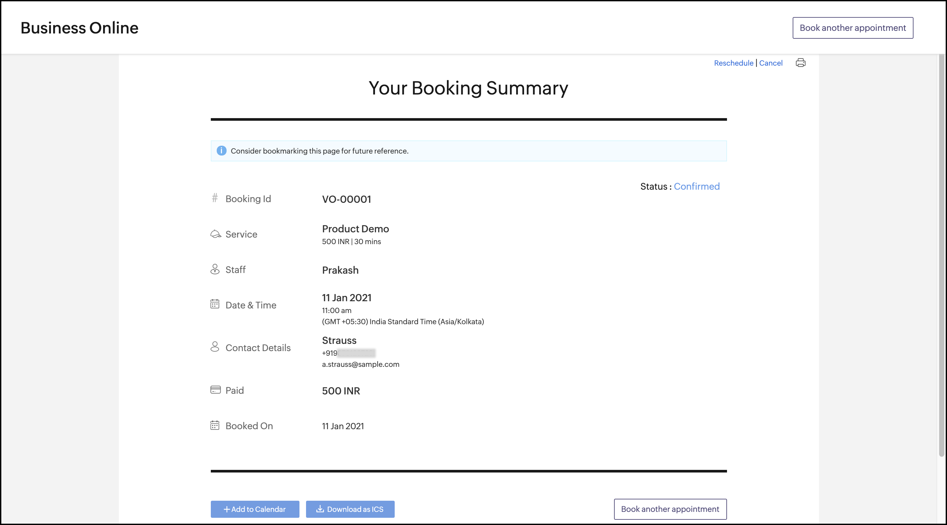Click the Cancel booking link
The height and width of the screenshot is (525, 947).
pyautogui.click(x=771, y=63)
